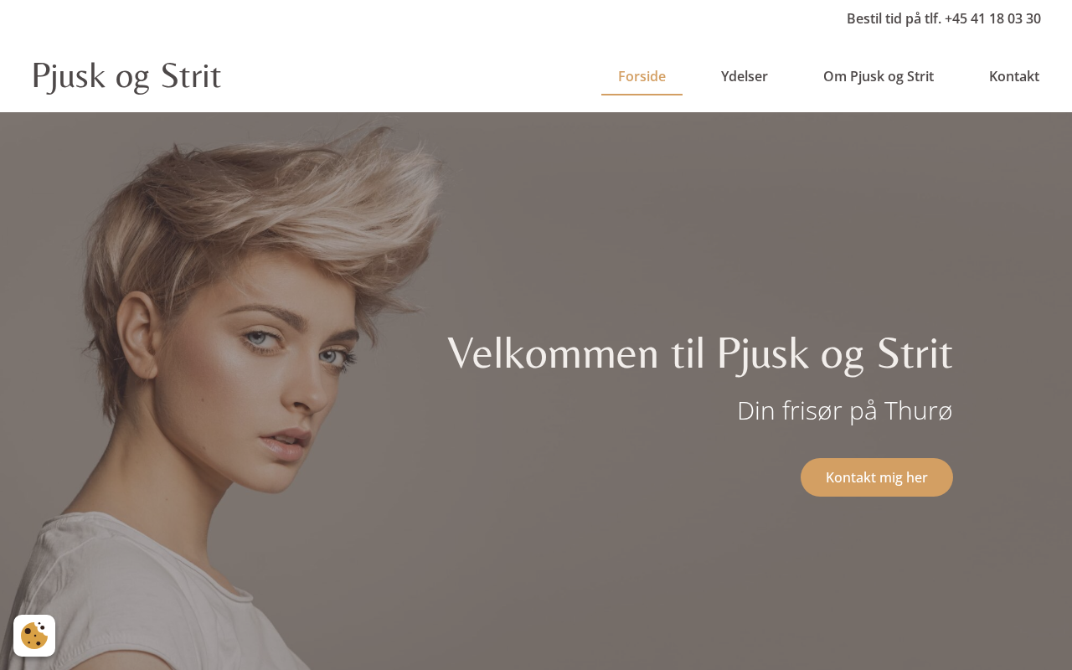This screenshot has width=1072, height=670.
Task: Select the Velkommen til Pjusk og Strit headline
Action: [700, 353]
